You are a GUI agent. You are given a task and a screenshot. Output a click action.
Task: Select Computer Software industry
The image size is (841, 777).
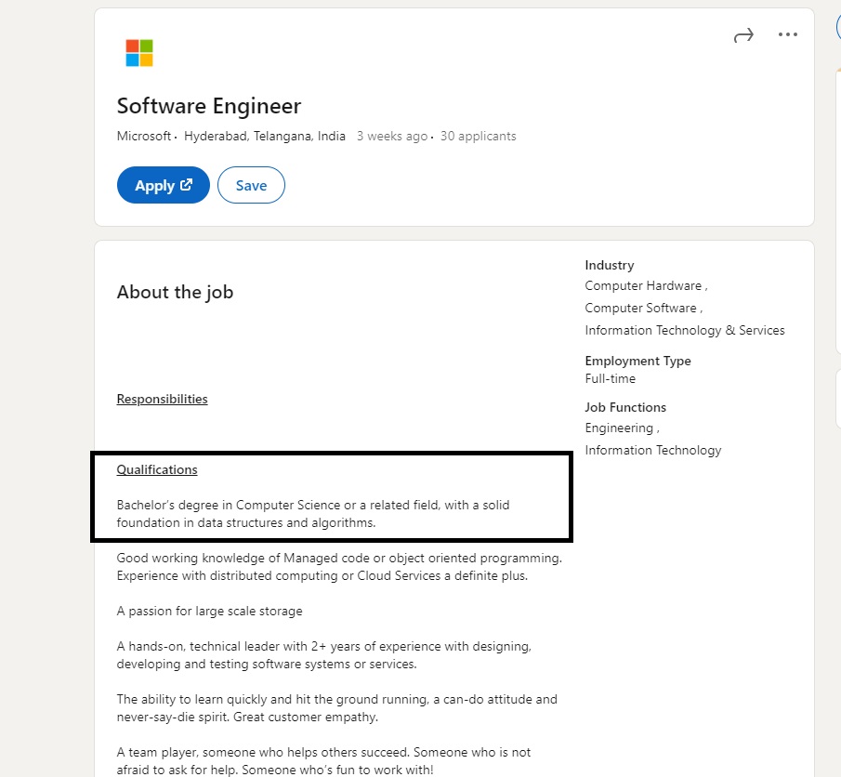tap(640, 308)
